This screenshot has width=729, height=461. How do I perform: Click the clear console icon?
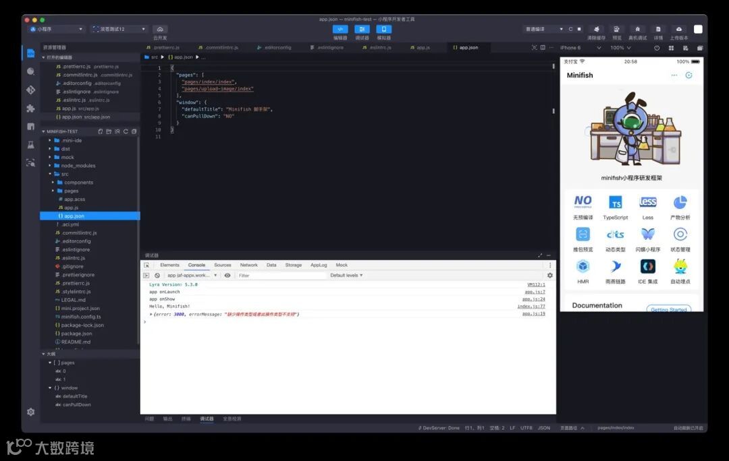click(157, 275)
